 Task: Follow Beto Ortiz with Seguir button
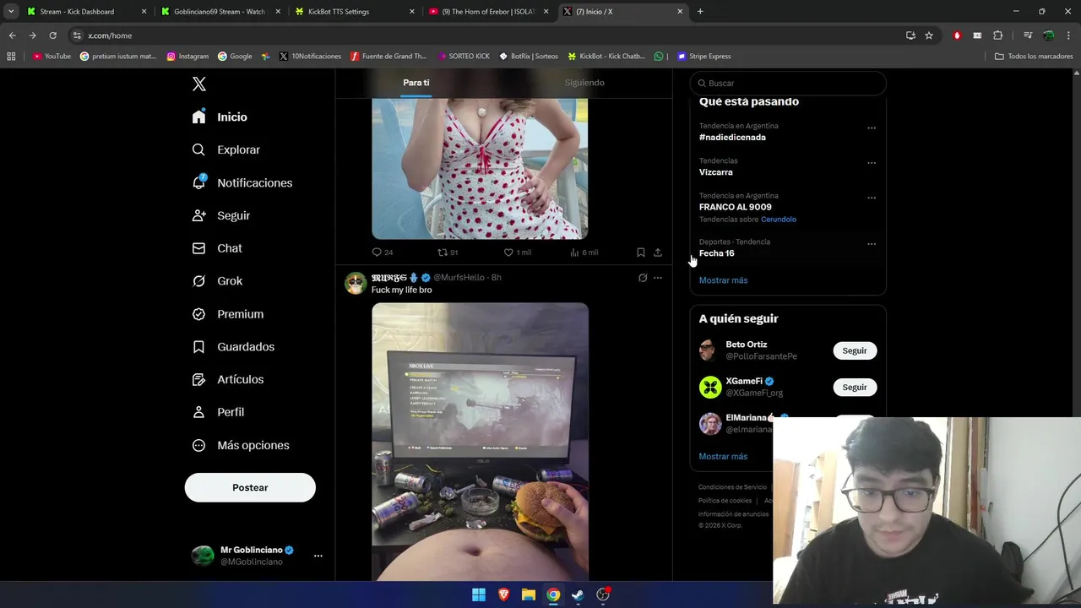(855, 350)
